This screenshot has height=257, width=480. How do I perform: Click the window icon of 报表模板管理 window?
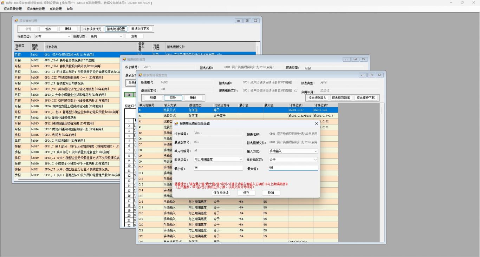coord(16,21)
